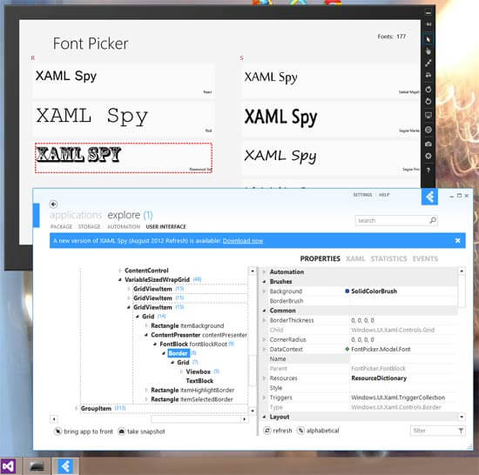479x475 pixels.
Task: Switch to the XAML tab
Action: coord(355,258)
